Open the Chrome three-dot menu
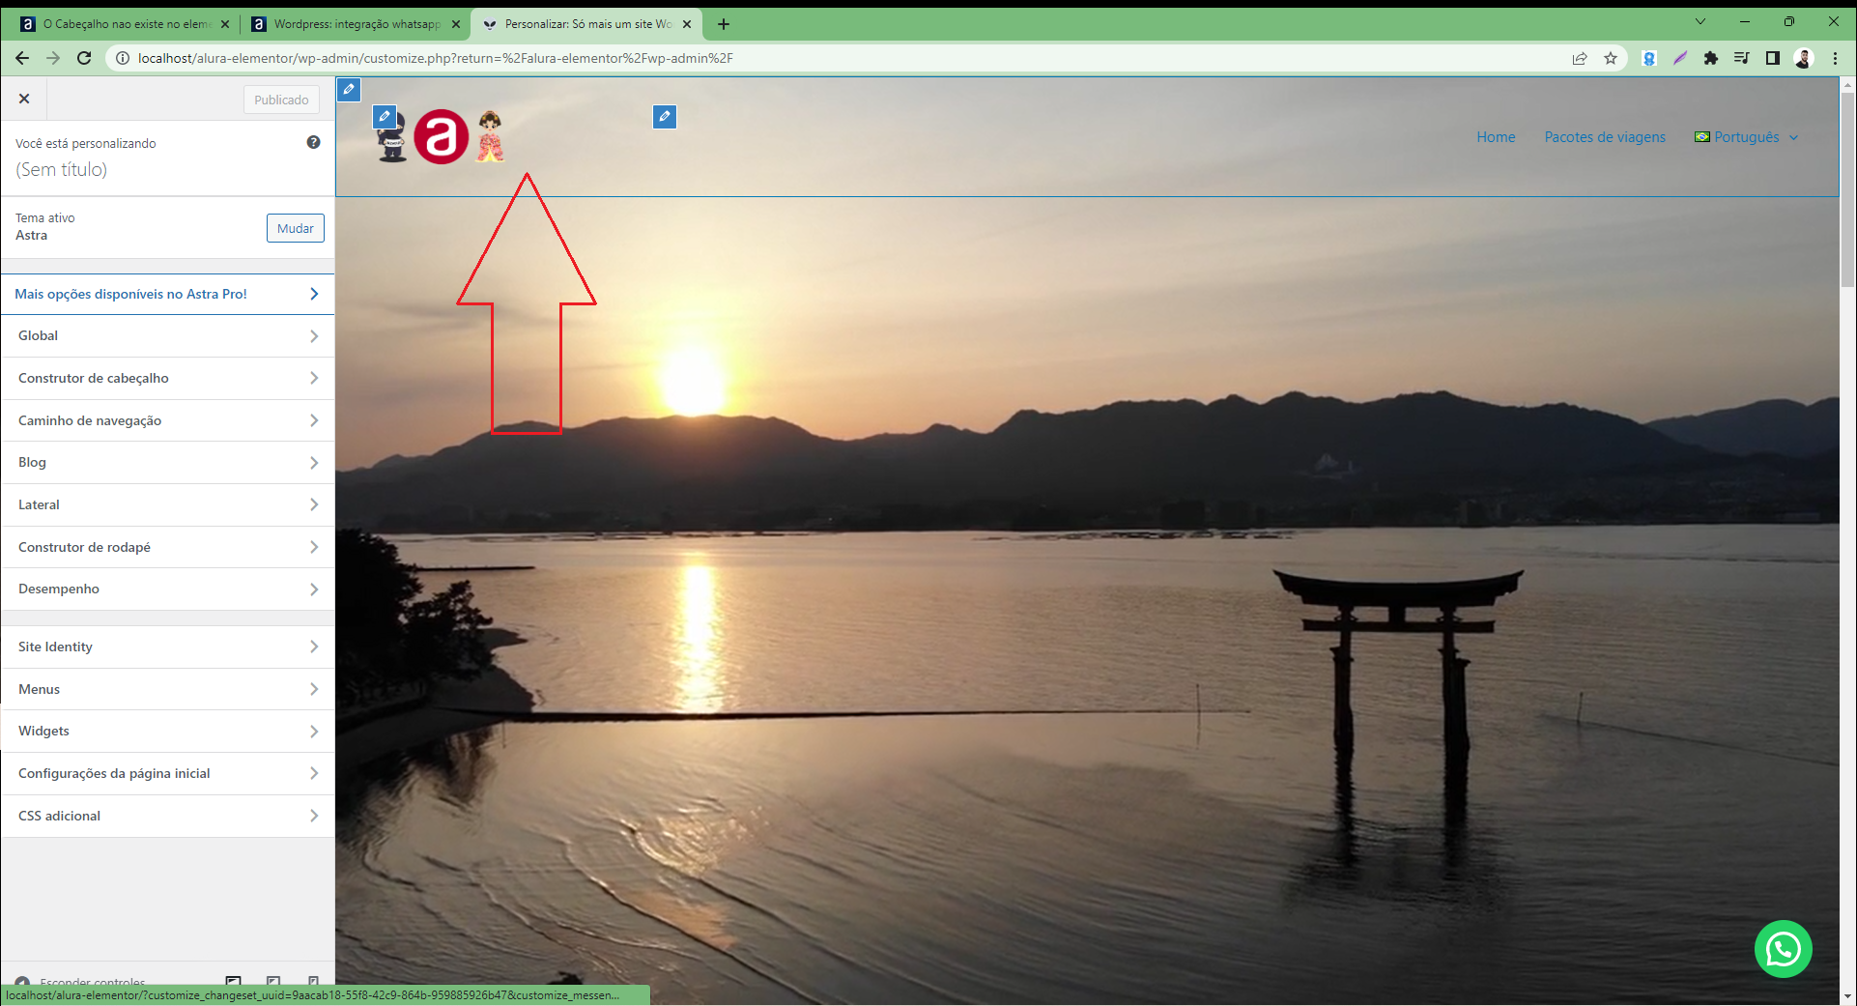This screenshot has height=1006, width=1857. point(1835,58)
